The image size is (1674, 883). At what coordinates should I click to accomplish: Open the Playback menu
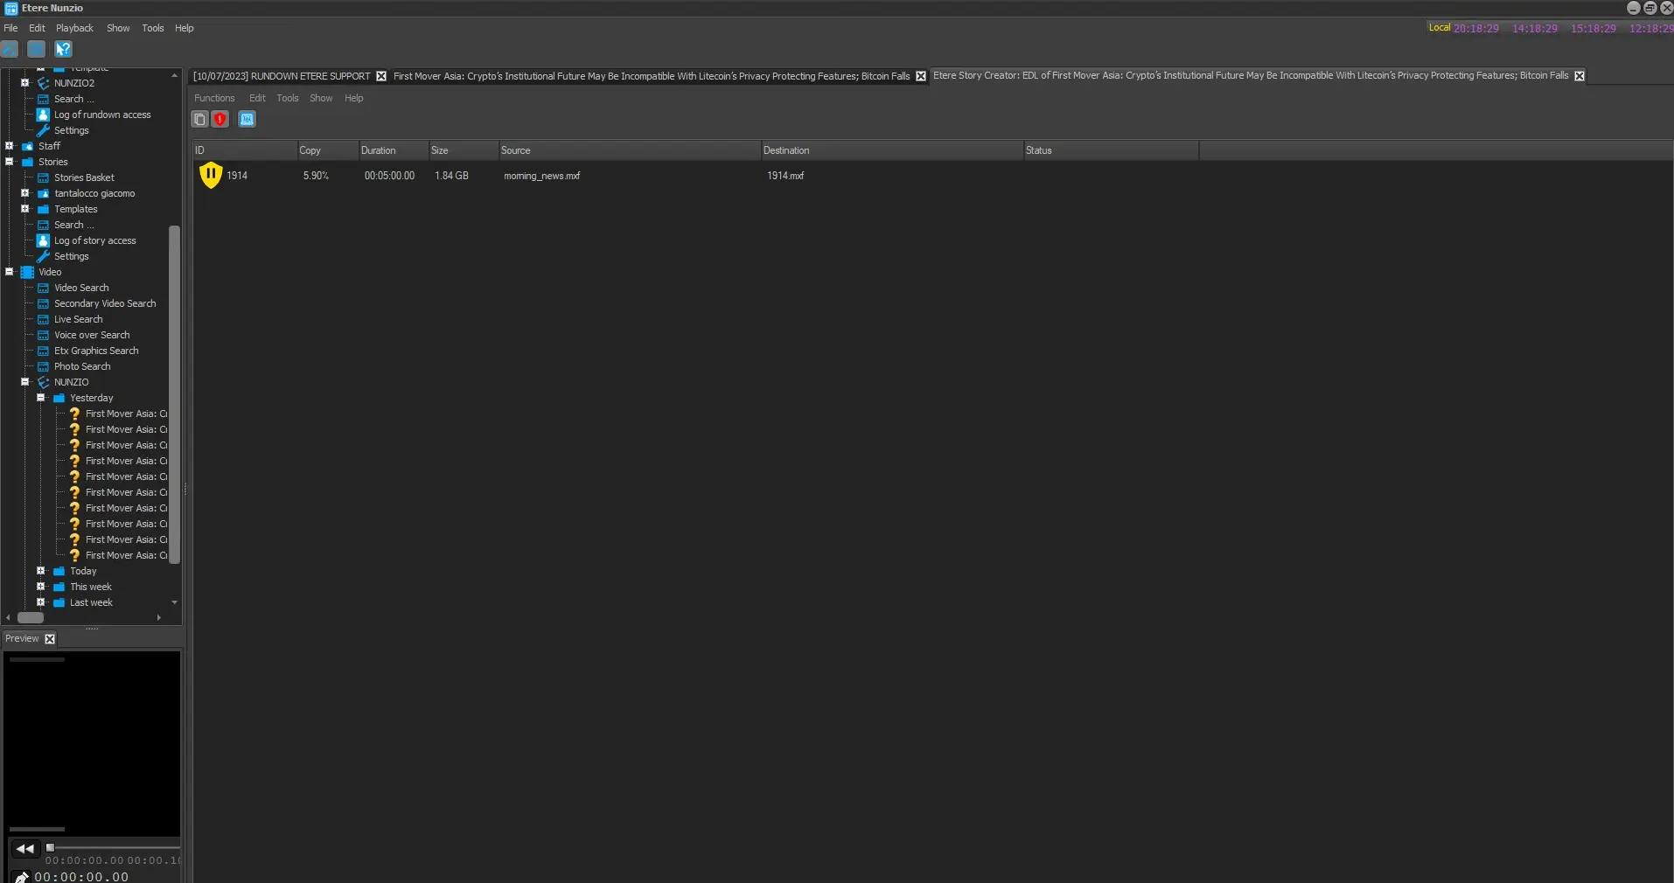[x=74, y=28]
